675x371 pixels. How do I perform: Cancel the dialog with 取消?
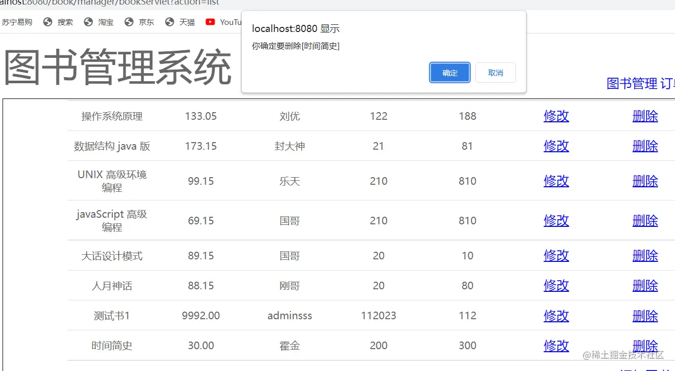coord(496,73)
